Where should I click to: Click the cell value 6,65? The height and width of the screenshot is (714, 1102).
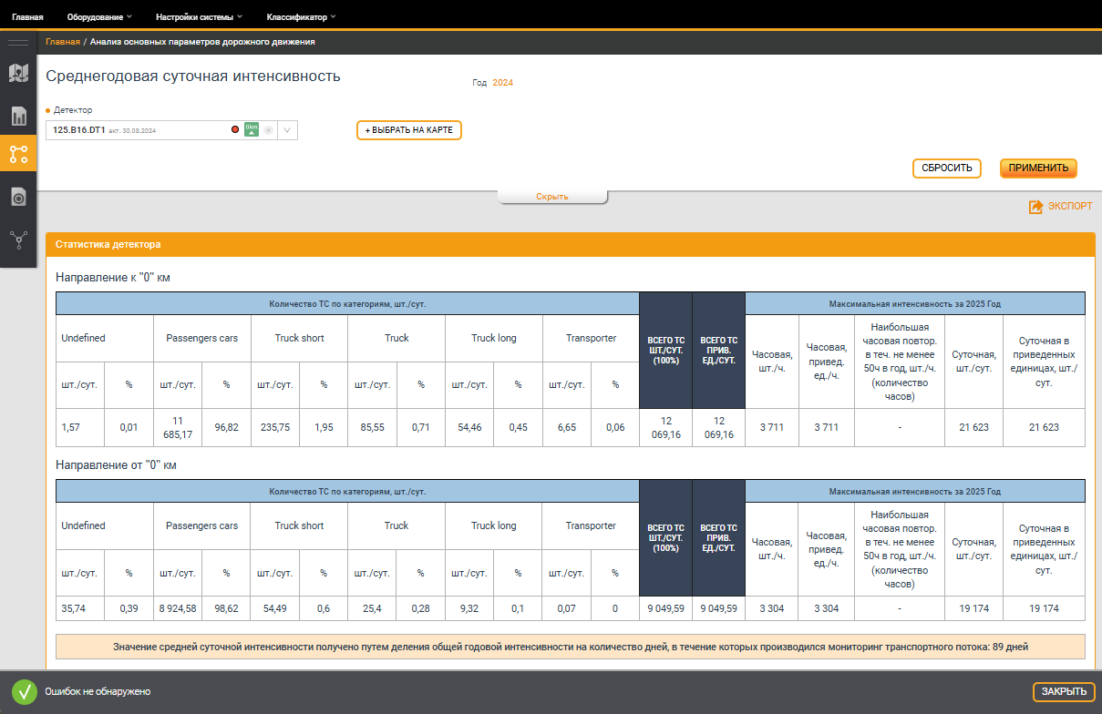[567, 427]
